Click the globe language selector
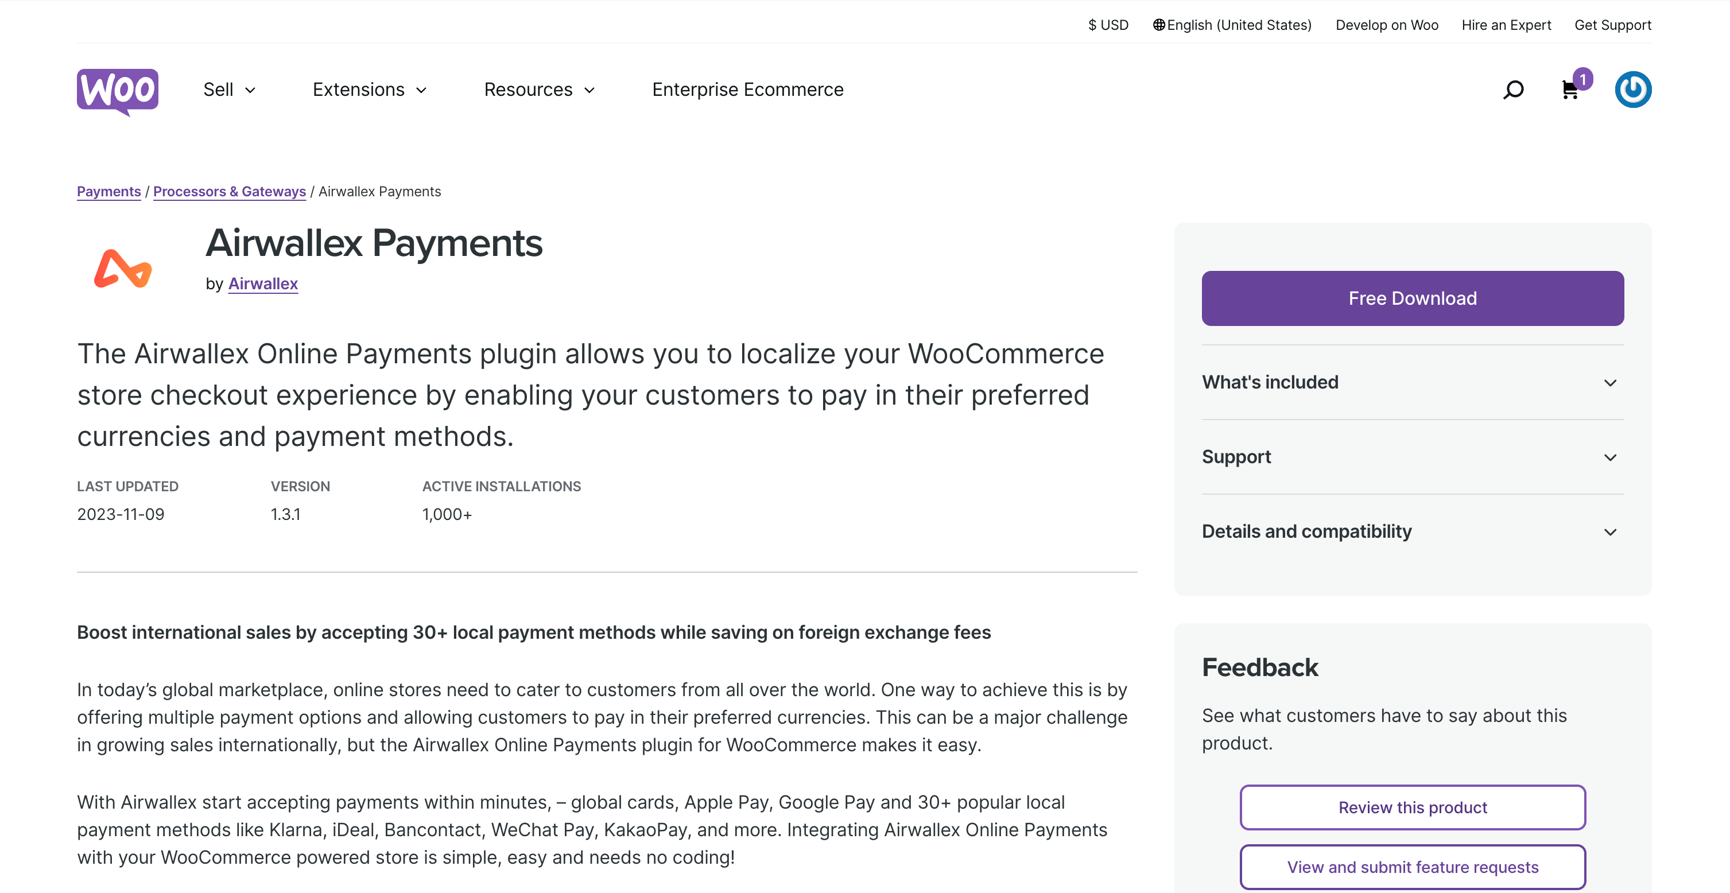 1232,25
